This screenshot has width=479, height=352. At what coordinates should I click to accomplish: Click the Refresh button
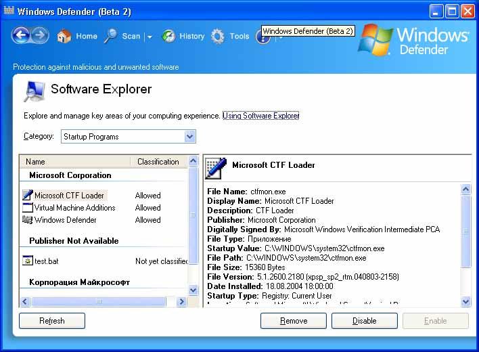coord(52,321)
